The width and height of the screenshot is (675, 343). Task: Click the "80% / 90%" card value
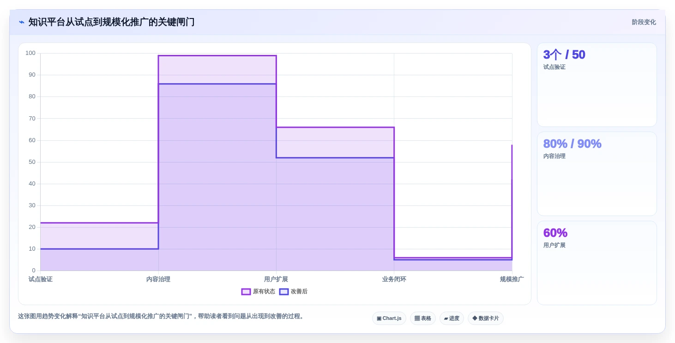[x=573, y=144]
